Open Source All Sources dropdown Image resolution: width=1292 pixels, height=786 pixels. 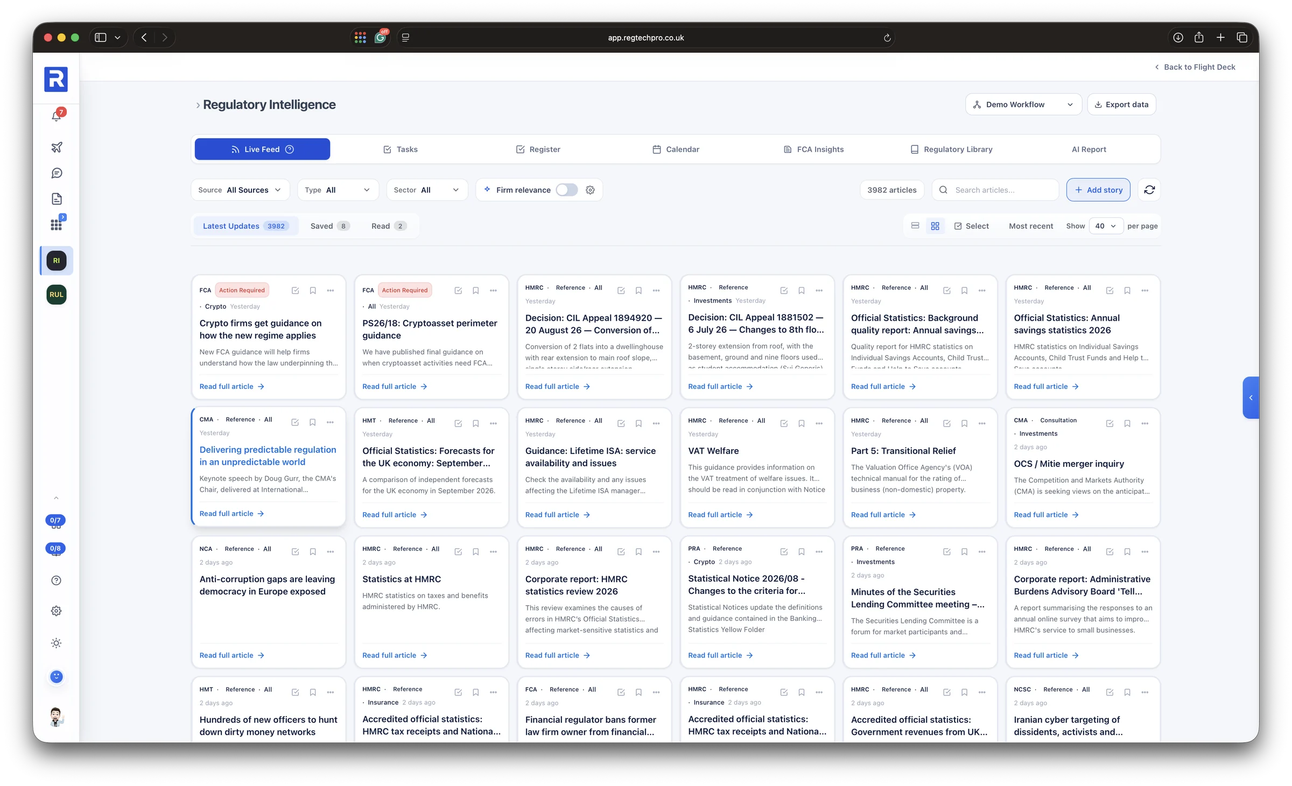pyautogui.click(x=240, y=190)
